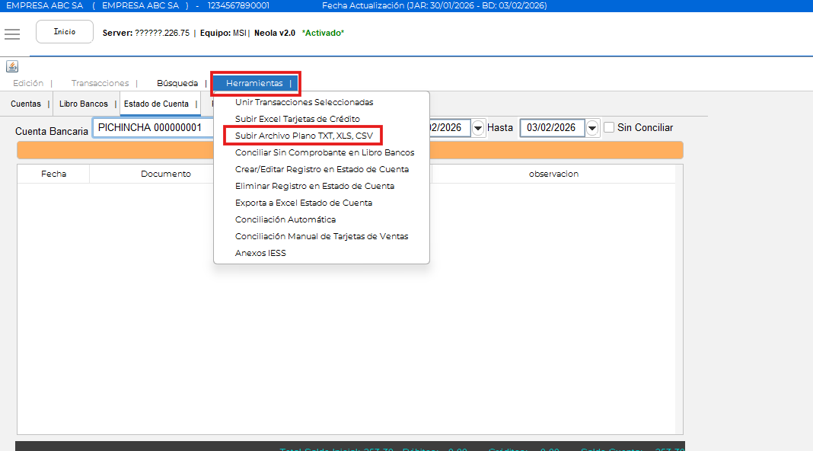Open the Búsqueda menu

pos(177,83)
